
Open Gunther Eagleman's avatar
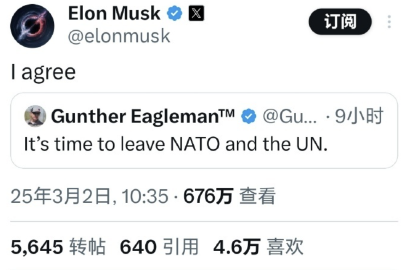tap(35, 116)
